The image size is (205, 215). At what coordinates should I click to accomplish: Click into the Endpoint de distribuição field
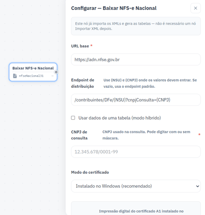point(136,100)
